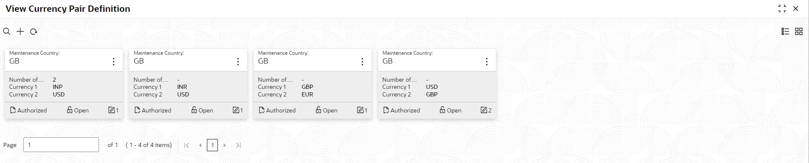Go to first page of results
This screenshot has height=163, width=809.
[187, 145]
